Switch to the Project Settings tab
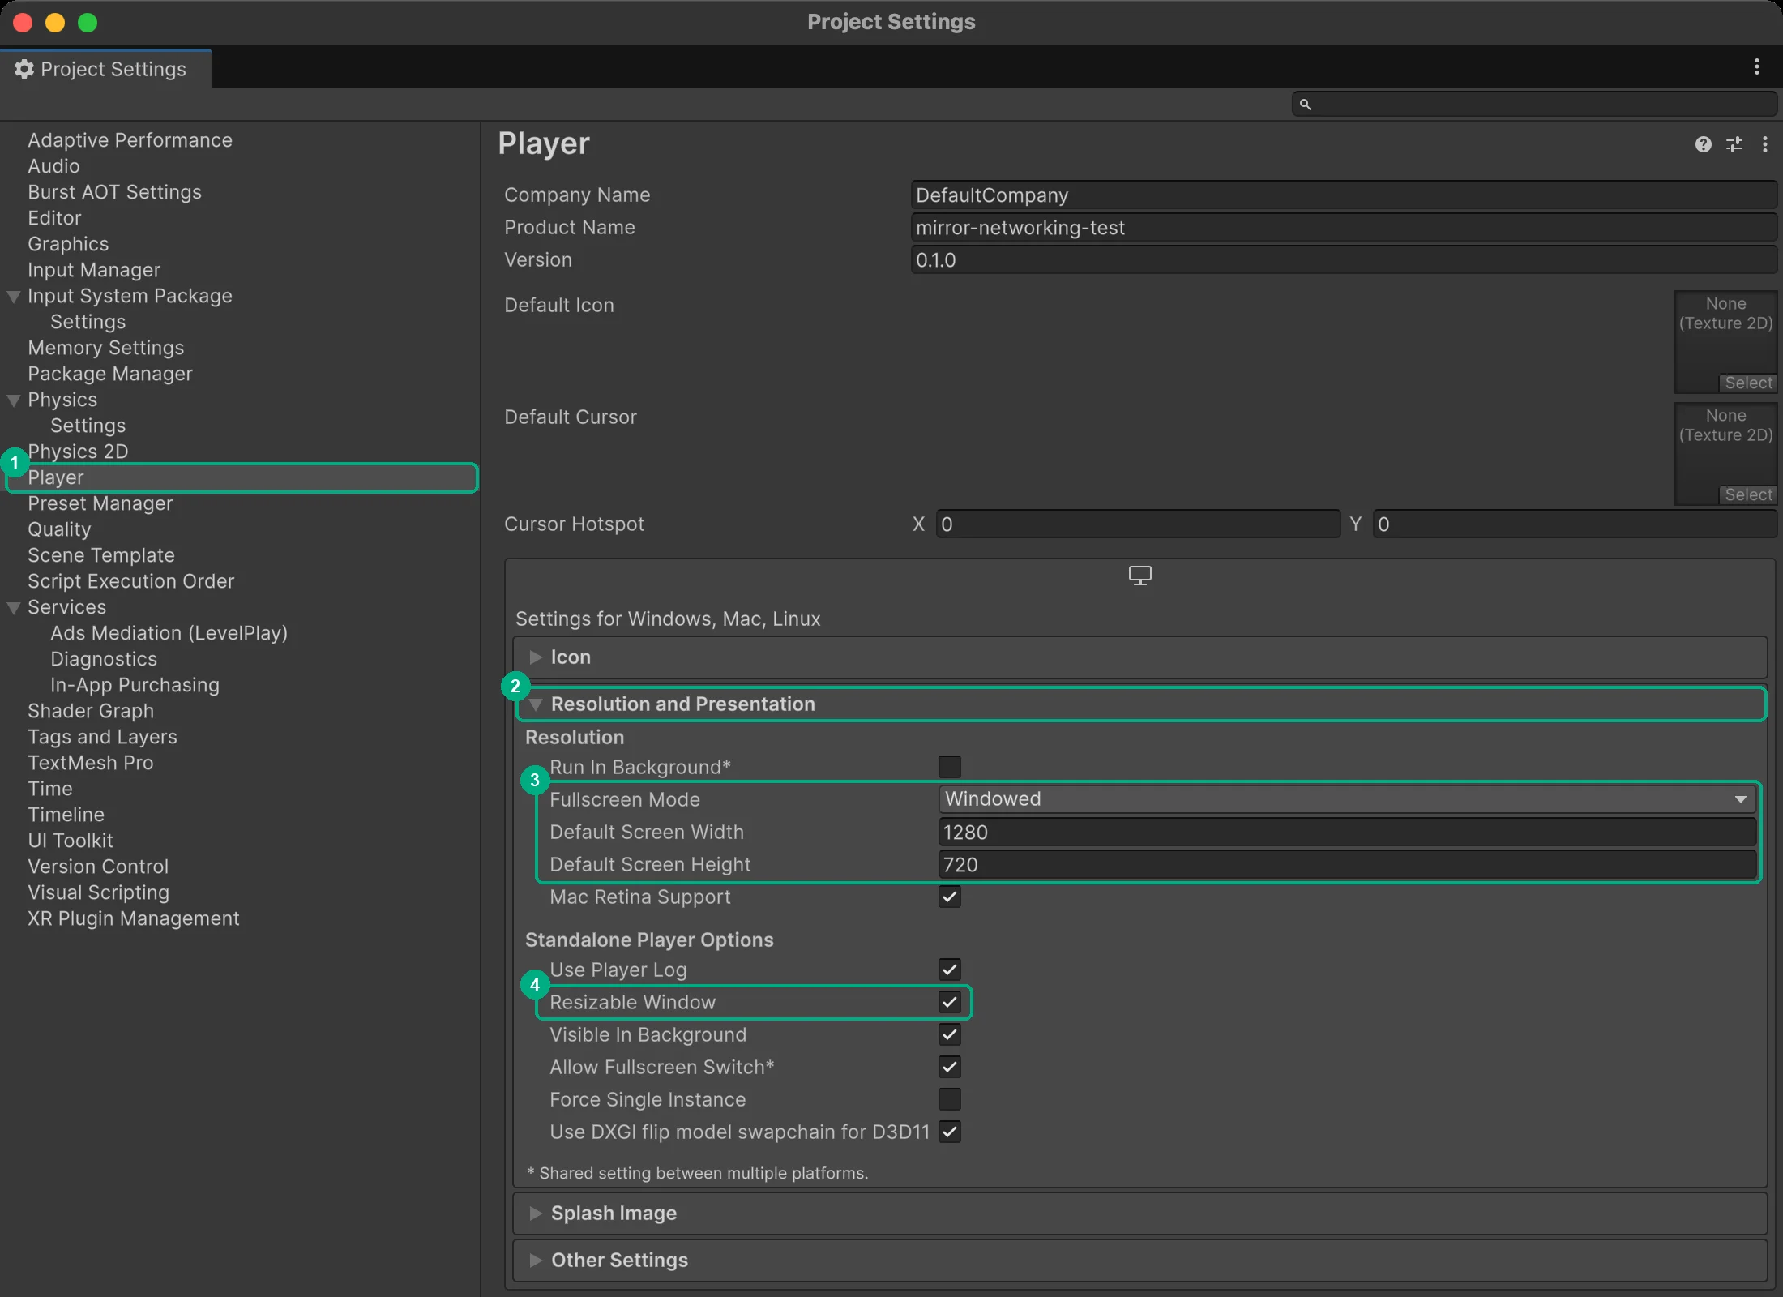 tap(106, 69)
